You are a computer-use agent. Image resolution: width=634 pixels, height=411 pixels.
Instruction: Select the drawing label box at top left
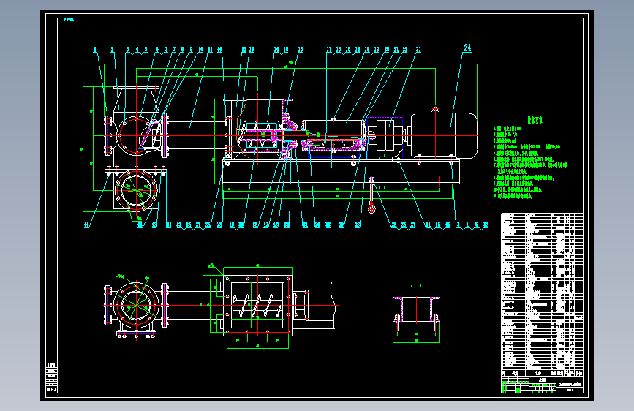tap(69, 20)
